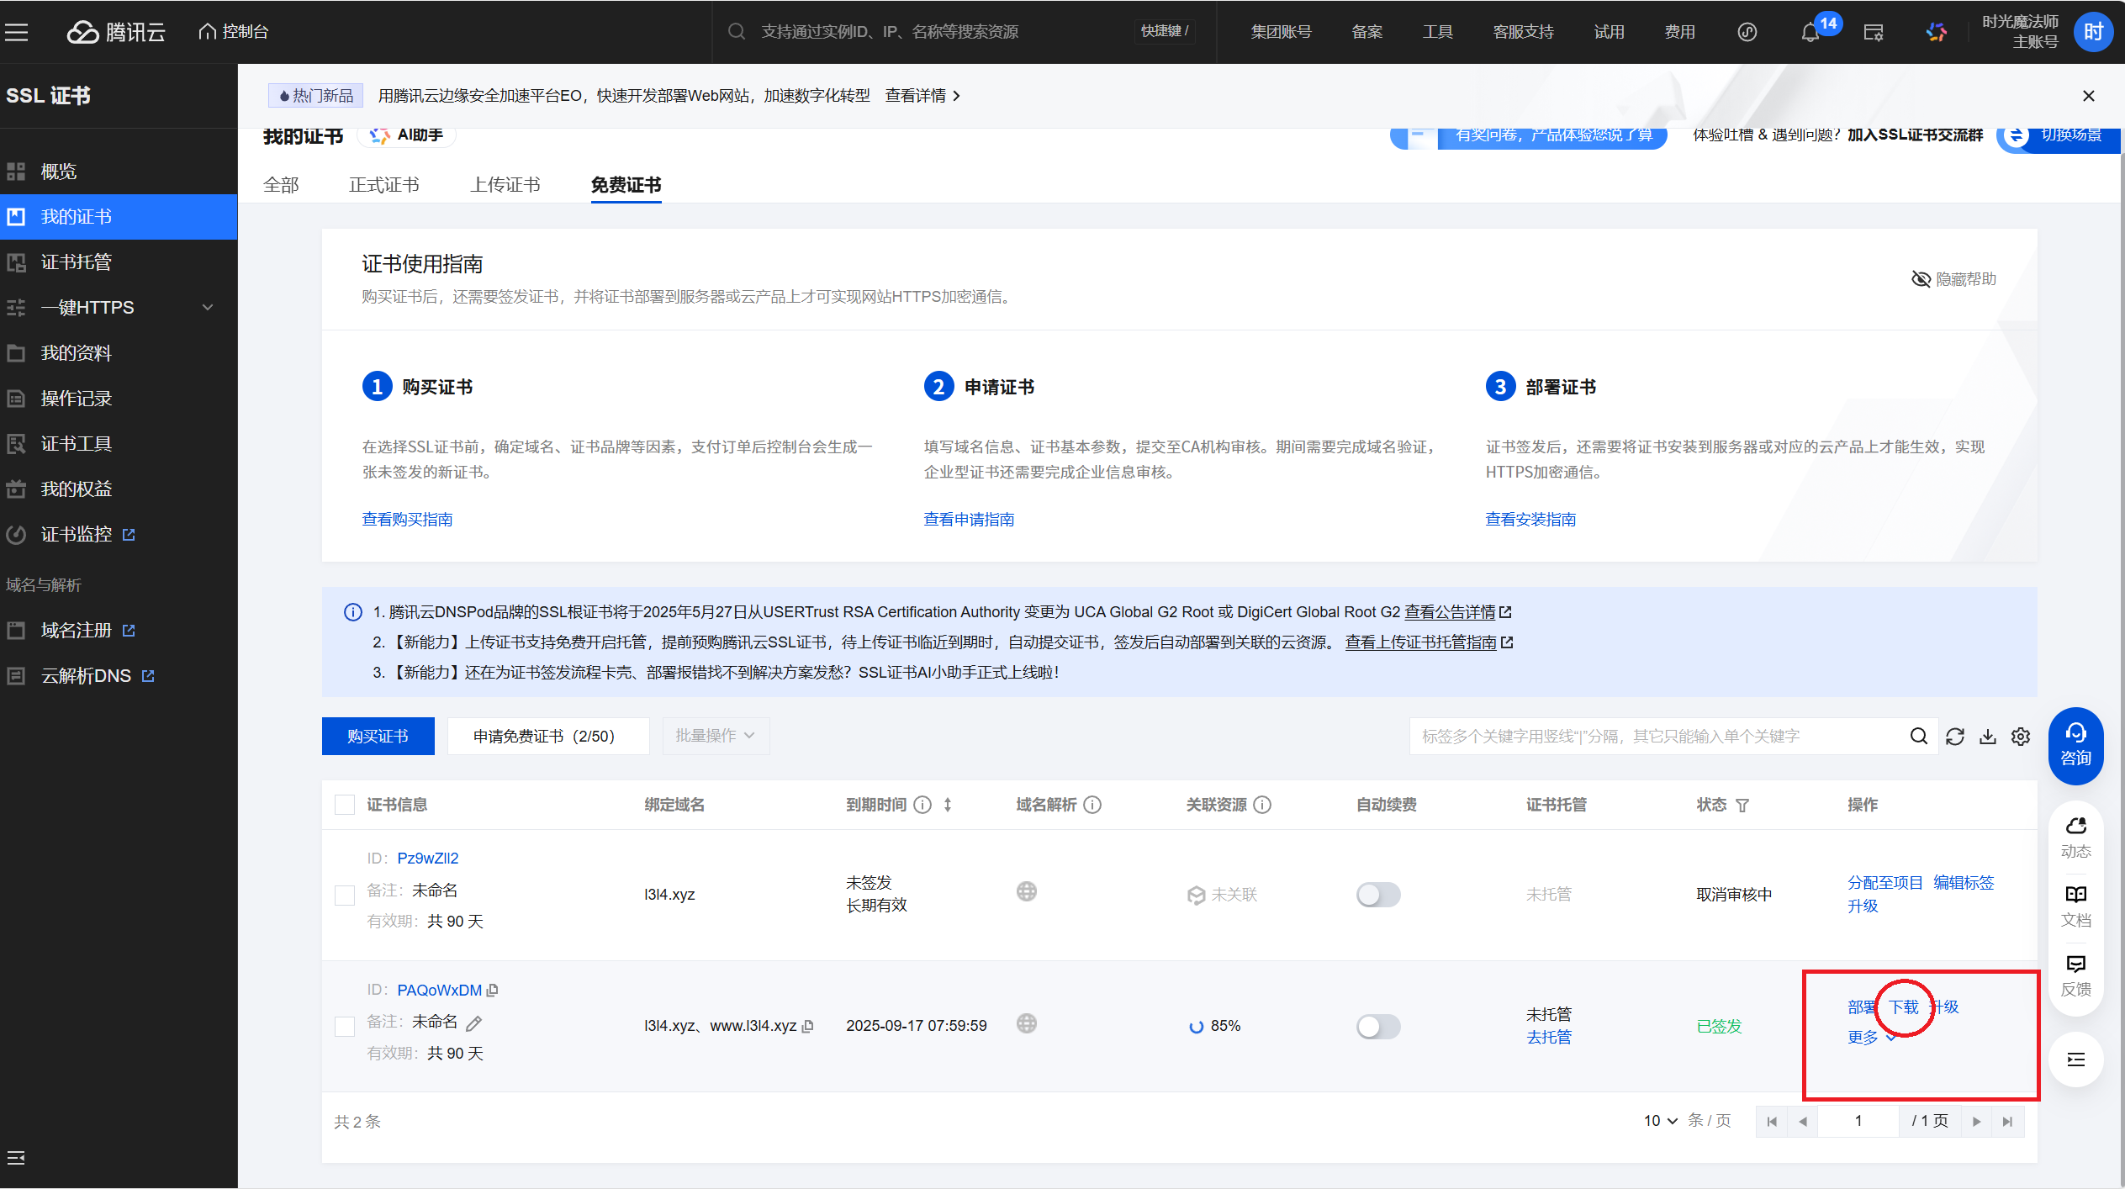Viewport: 2125px width, 1189px height.
Task: Switch to the 正式证书 tab
Action: [383, 185]
